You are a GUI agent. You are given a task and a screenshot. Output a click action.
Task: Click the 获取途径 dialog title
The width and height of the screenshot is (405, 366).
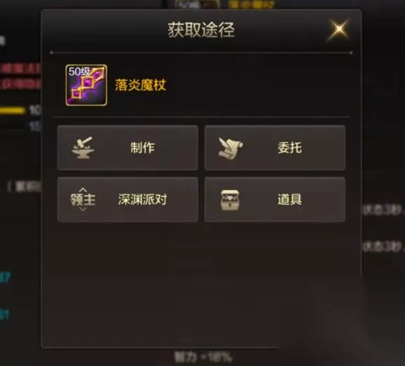(x=201, y=29)
